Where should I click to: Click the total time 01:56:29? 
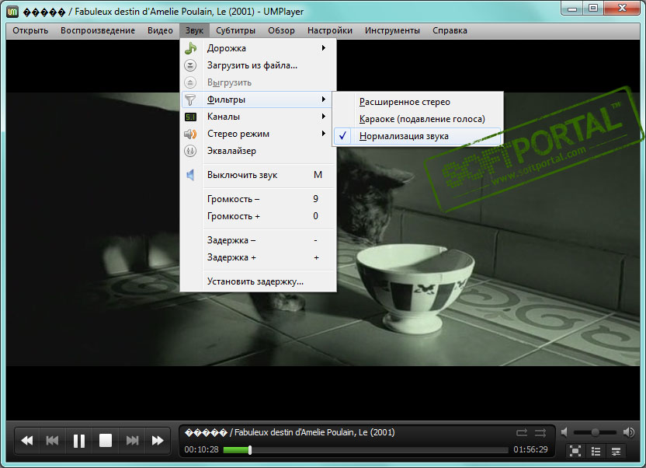[x=530, y=450]
